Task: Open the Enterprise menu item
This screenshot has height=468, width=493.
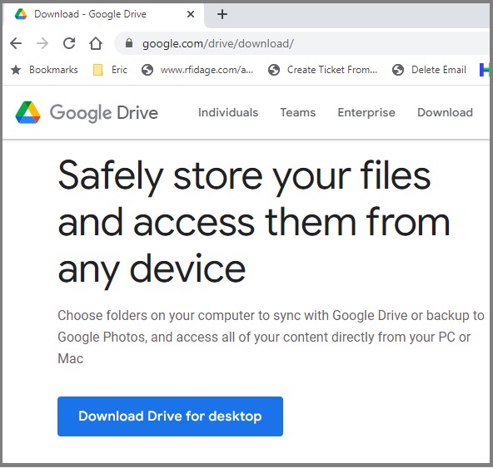Action: 366,112
